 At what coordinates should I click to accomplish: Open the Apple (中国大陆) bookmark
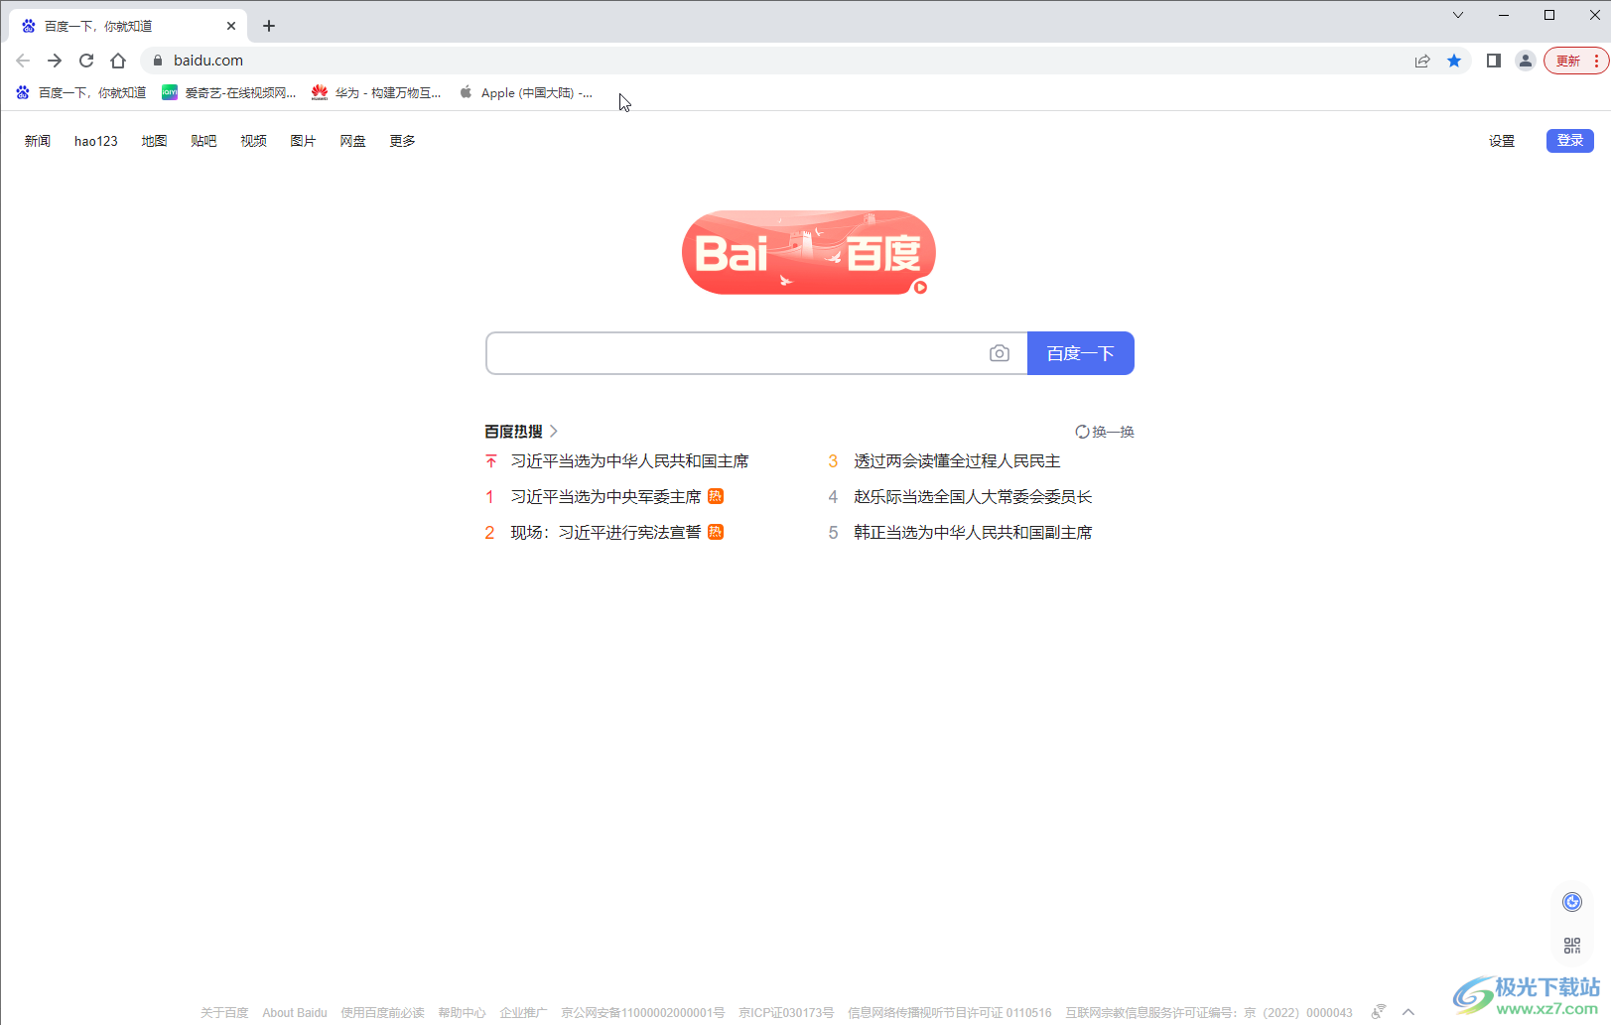(526, 92)
